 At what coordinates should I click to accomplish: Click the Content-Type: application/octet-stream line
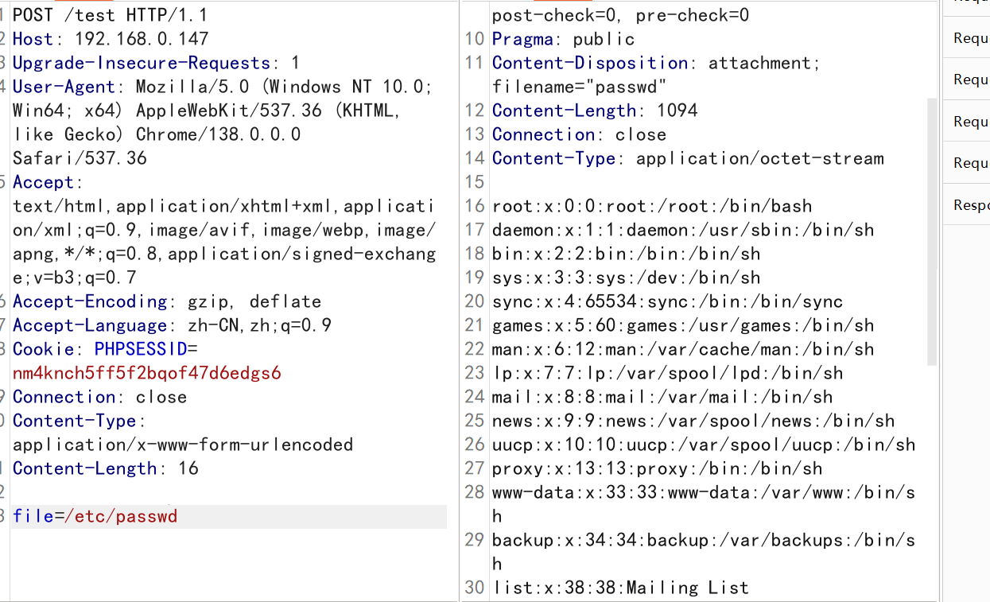(x=689, y=158)
